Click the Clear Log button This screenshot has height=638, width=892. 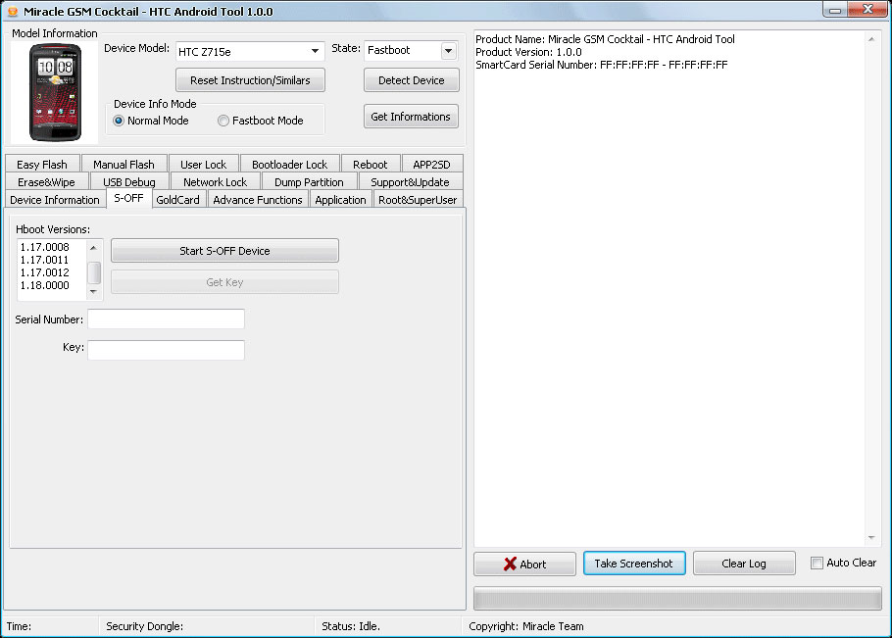(744, 563)
